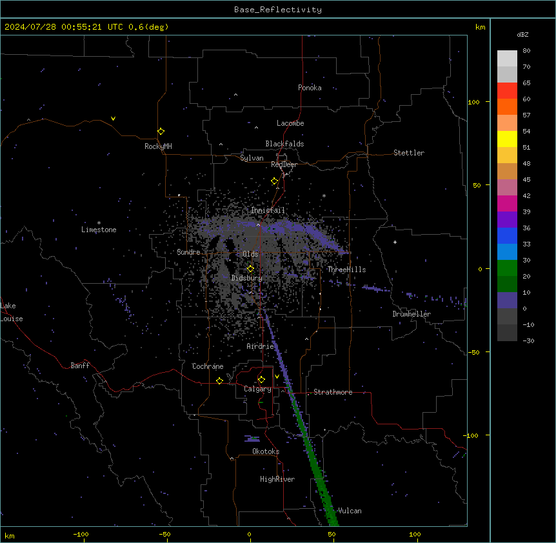Screen dimensions: 556x543
Task: Click the Drumheller town label
Action: tap(412, 314)
